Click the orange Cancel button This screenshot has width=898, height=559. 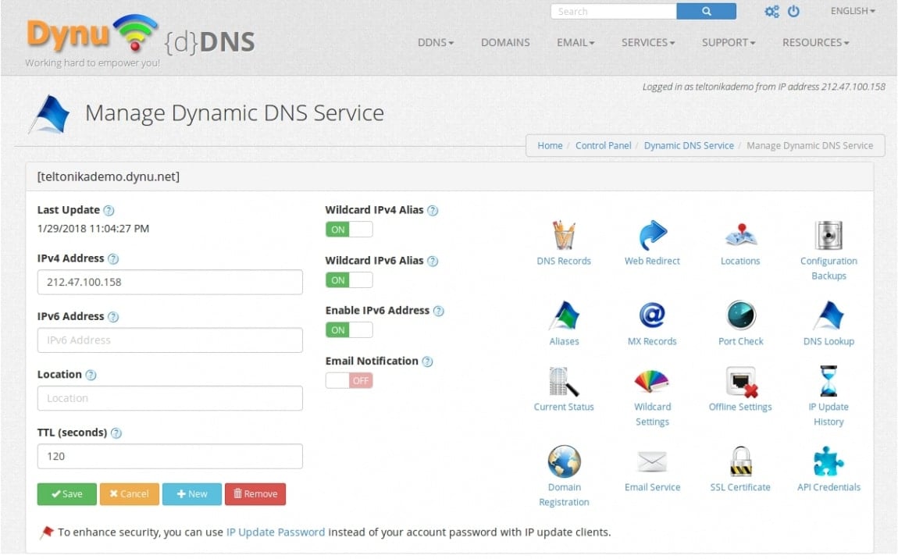pos(130,493)
